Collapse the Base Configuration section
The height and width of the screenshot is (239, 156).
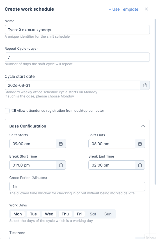[143, 126]
